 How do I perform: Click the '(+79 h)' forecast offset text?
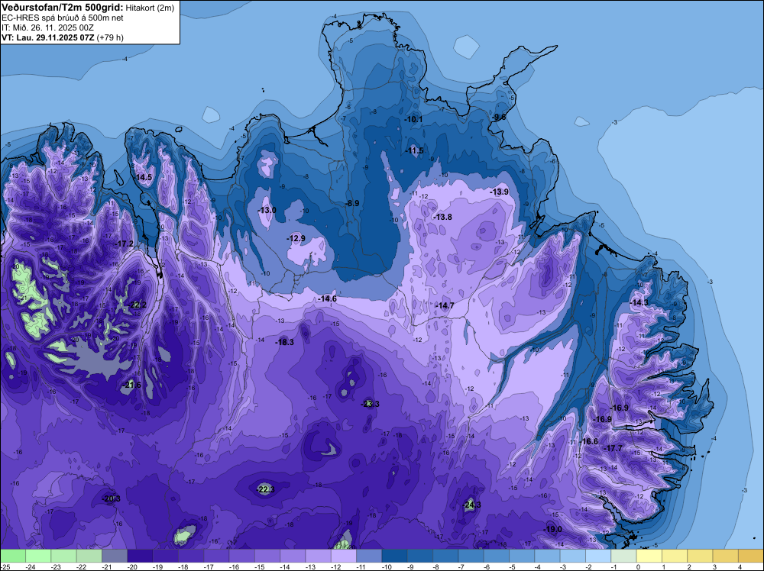tap(110, 37)
